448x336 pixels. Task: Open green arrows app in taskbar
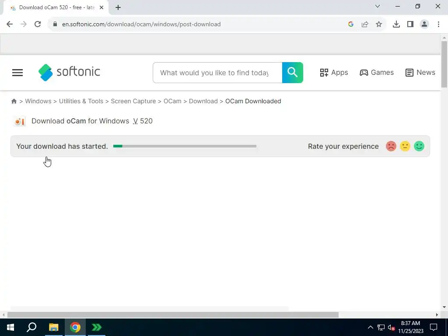coord(97,327)
